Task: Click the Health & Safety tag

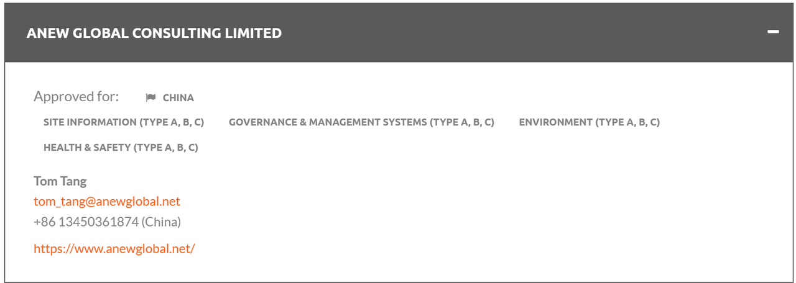Action: pyautogui.click(x=121, y=148)
